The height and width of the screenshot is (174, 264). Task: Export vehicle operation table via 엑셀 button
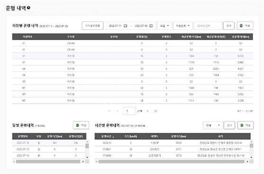click(x=245, y=26)
